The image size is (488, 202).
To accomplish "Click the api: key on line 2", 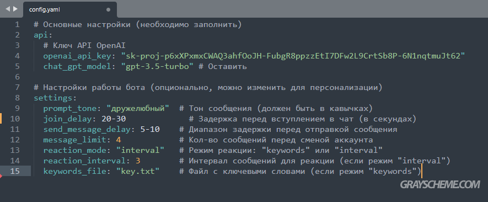I will (x=43, y=35).
